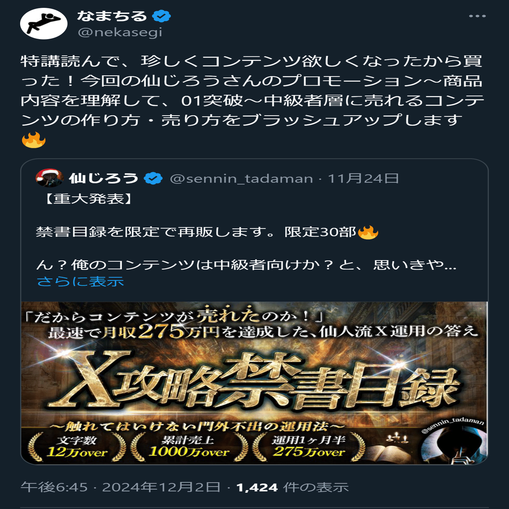Click the blue verified badge beside なまちる
This screenshot has height=509, width=509.
coord(161,16)
